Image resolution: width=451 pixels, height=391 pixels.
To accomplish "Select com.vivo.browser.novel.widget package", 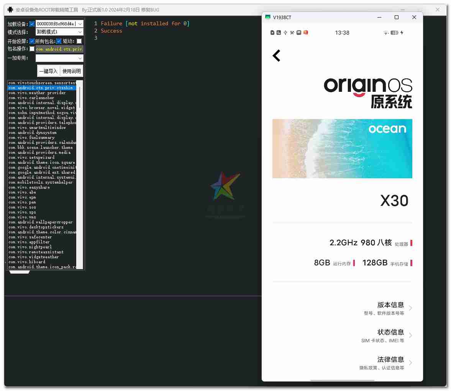I will pyautogui.click(x=42, y=108).
